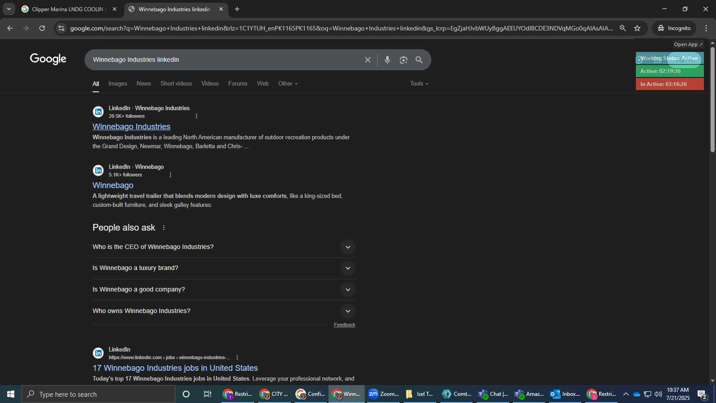Click LinkedIn favicon of Winnebago result

(x=98, y=170)
